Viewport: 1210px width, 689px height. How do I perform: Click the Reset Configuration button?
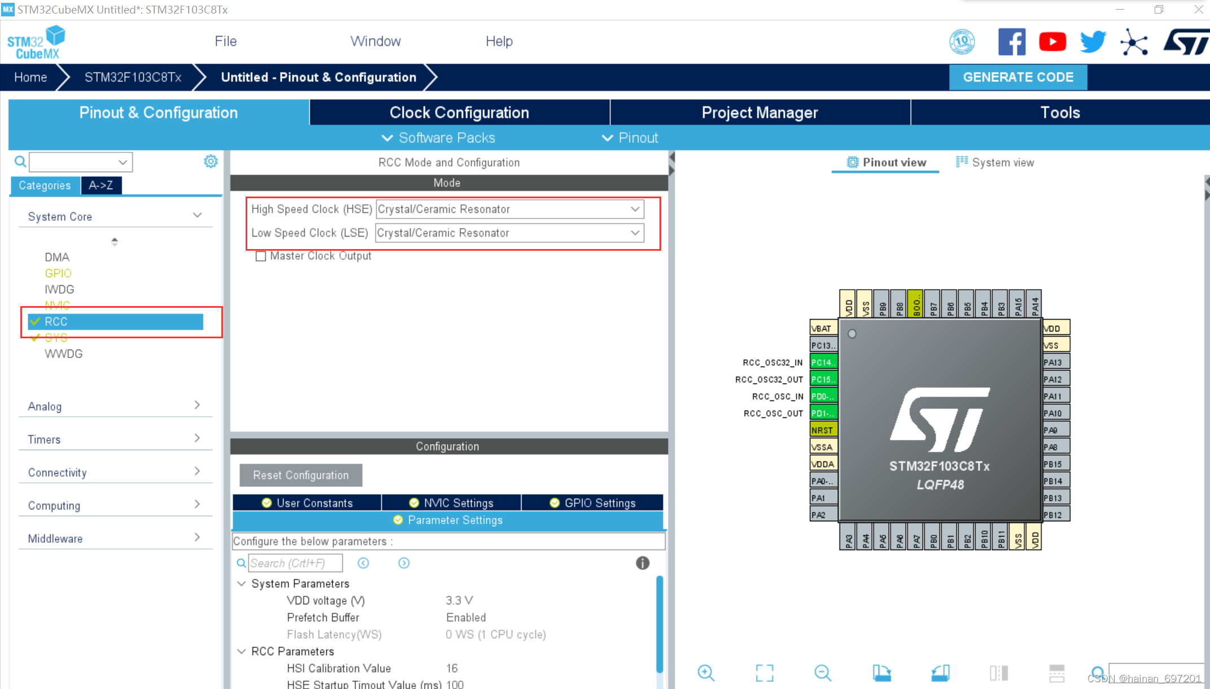click(301, 475)
